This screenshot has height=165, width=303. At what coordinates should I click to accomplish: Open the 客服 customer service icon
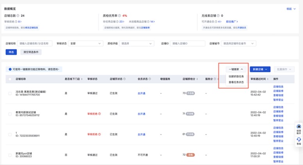[299, 141]
